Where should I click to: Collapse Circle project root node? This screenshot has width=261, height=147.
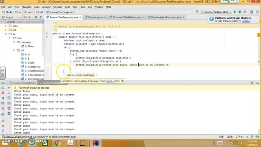tap(2, 22)
